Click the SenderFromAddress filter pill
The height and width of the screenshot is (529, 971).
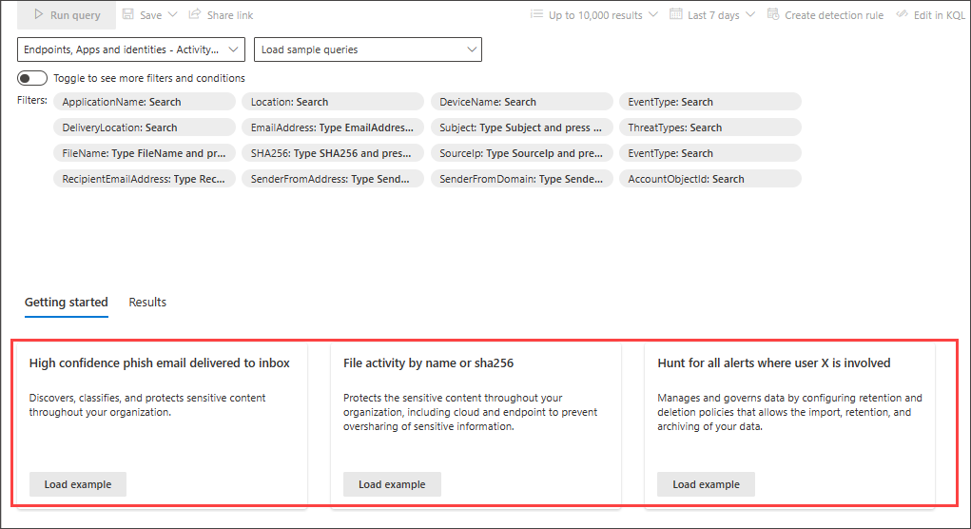333,179
